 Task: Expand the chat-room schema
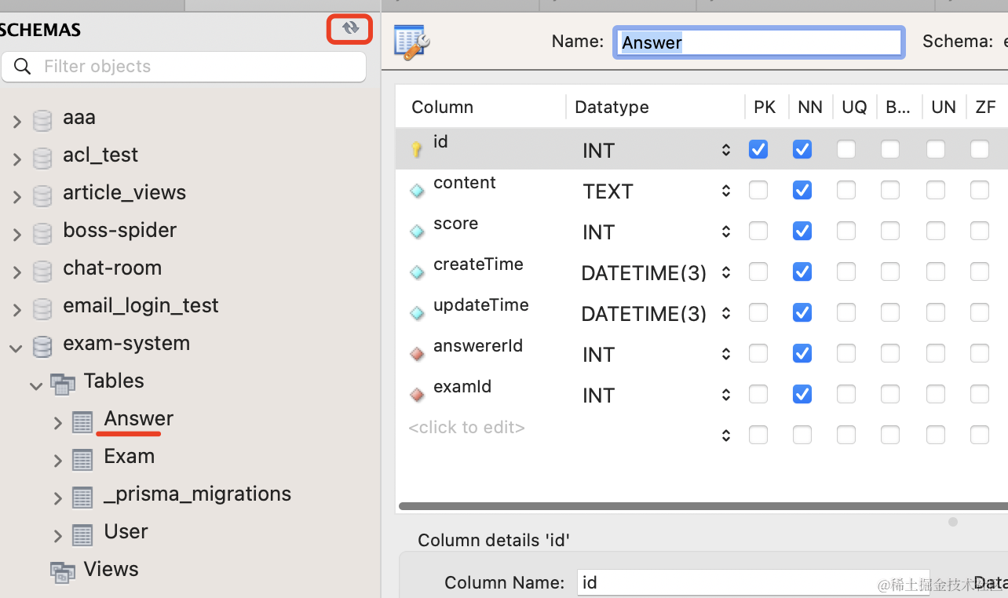pyautogui.click(x=16, y=272)
